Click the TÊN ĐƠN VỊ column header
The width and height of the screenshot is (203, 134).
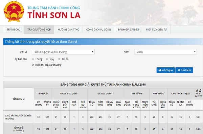[19, 99]
